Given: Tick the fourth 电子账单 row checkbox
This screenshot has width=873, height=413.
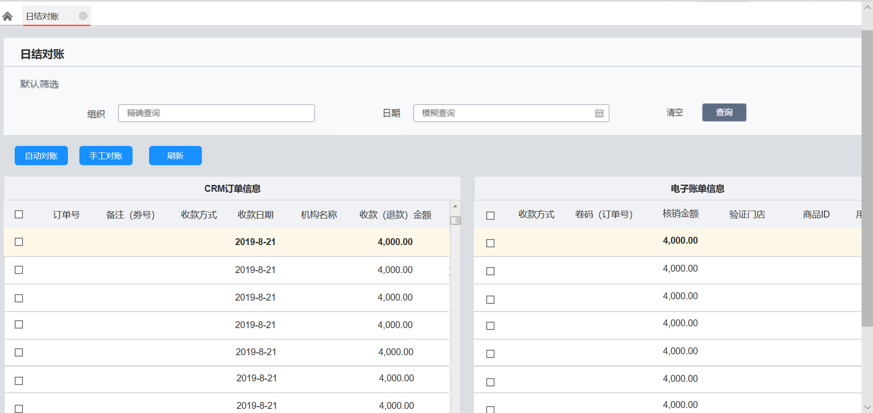Looking at the screenshot, I should (490, 326).
